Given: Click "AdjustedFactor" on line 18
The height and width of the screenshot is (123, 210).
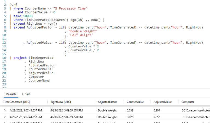Looking at the screenshot, I should (x=42, y=65).
